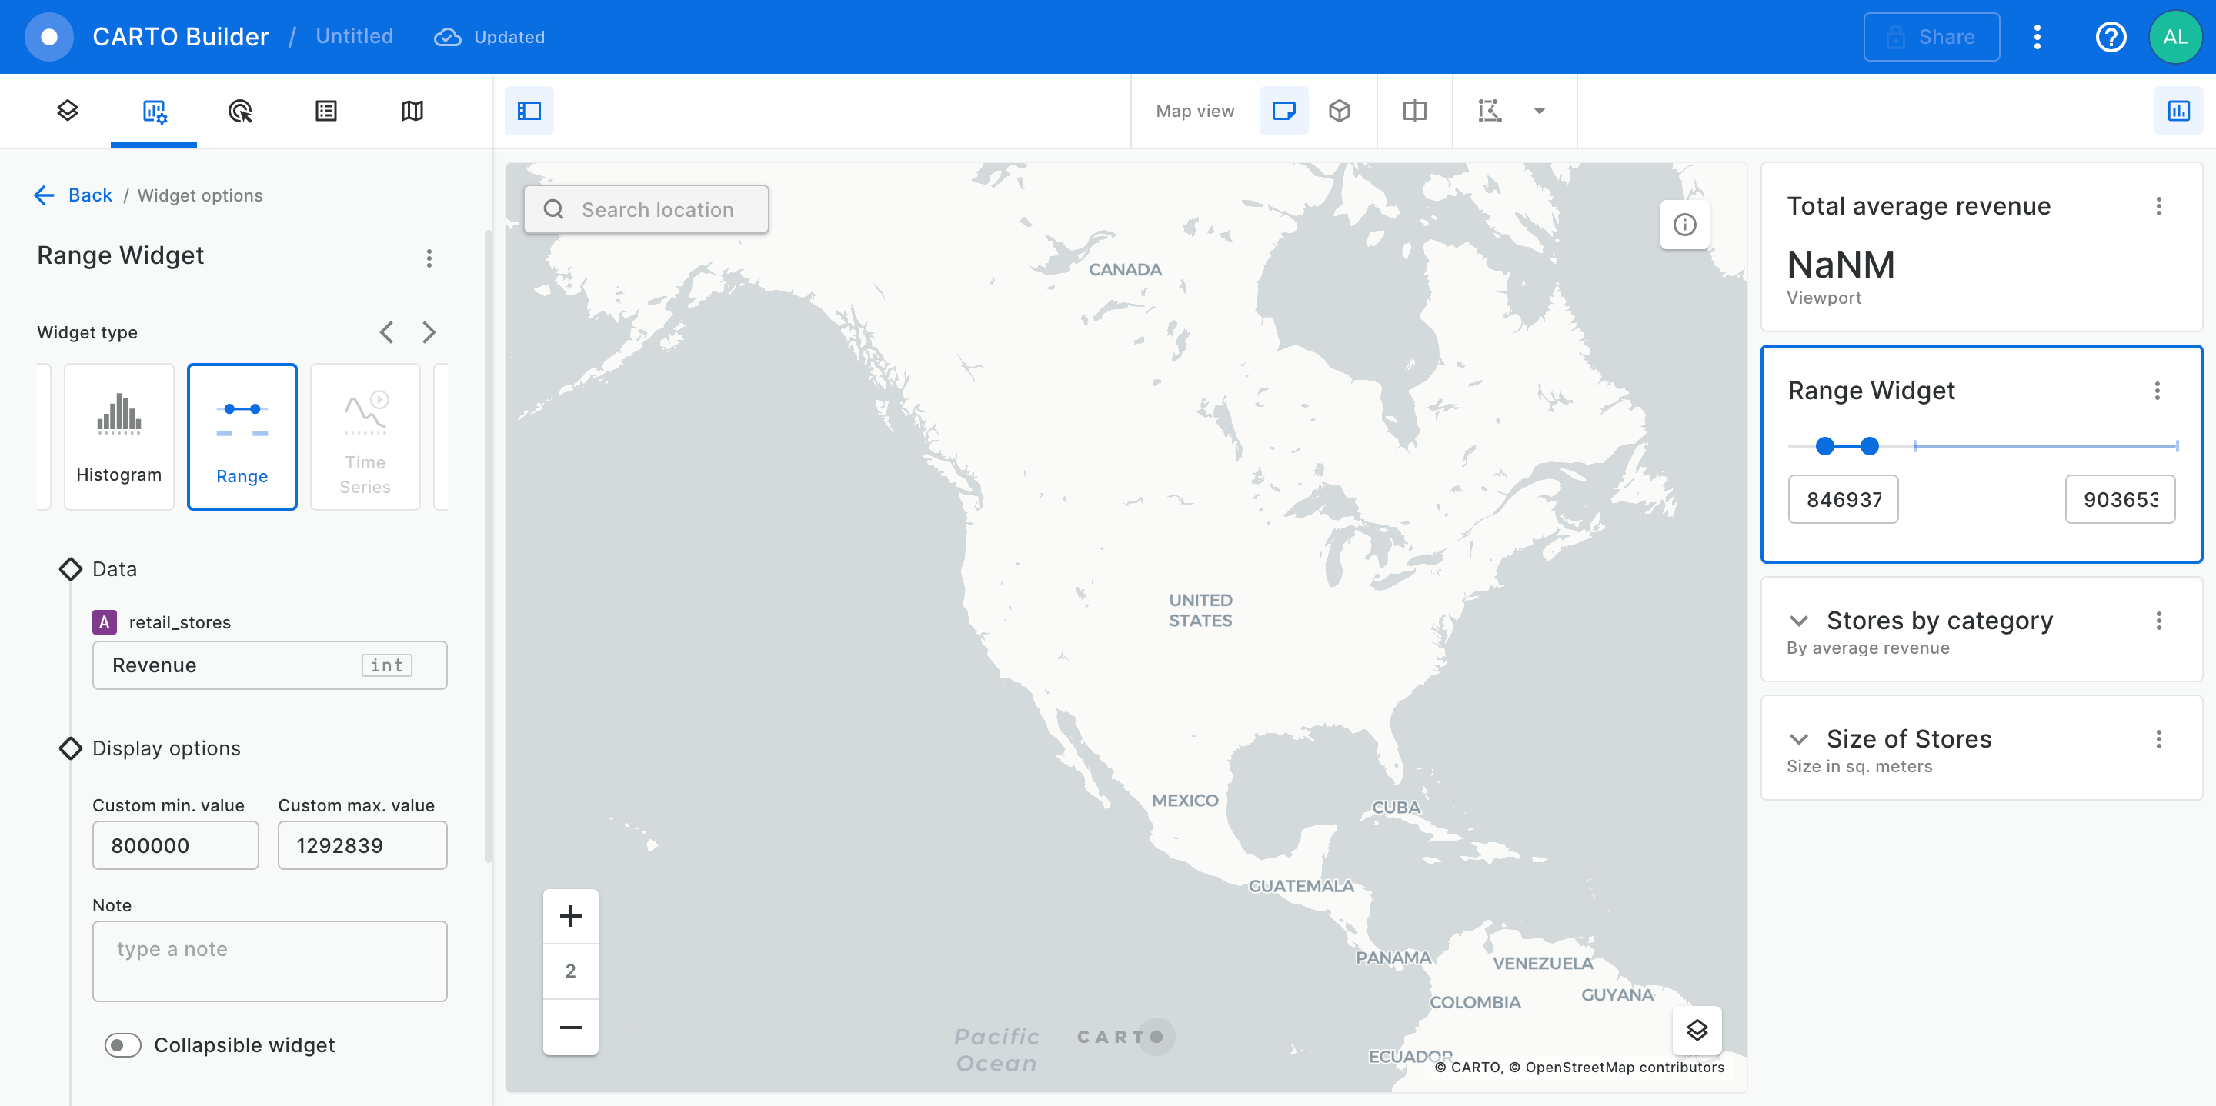The height and width of the screenshot is (1106, 2216).
Task: Show previous widget types arrow
Action: pyautogui.click(x=387, y=332)
